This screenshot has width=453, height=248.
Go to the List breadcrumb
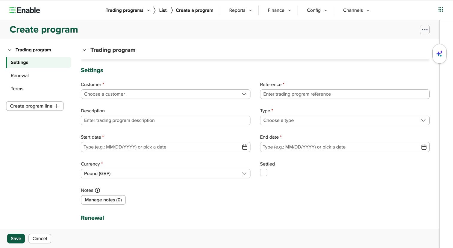163,10
